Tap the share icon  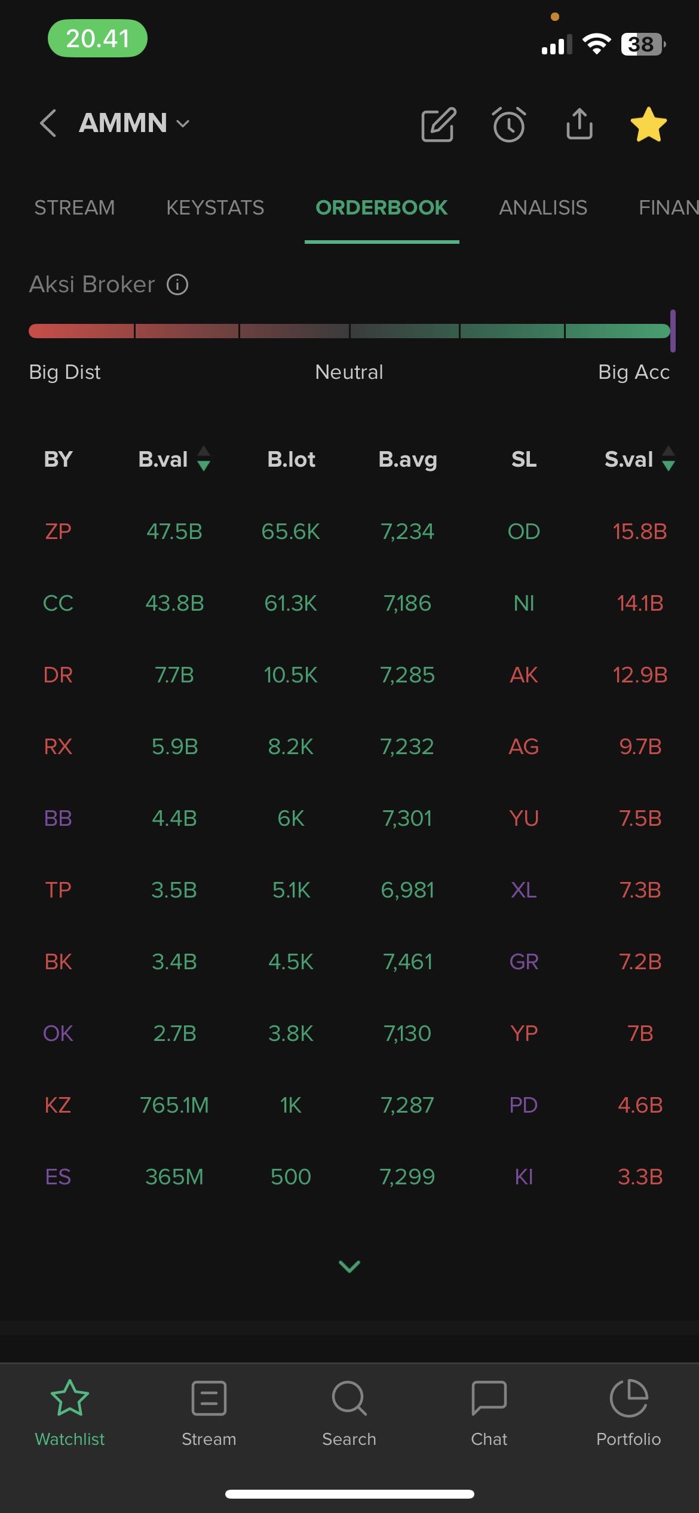pos(579,124)
